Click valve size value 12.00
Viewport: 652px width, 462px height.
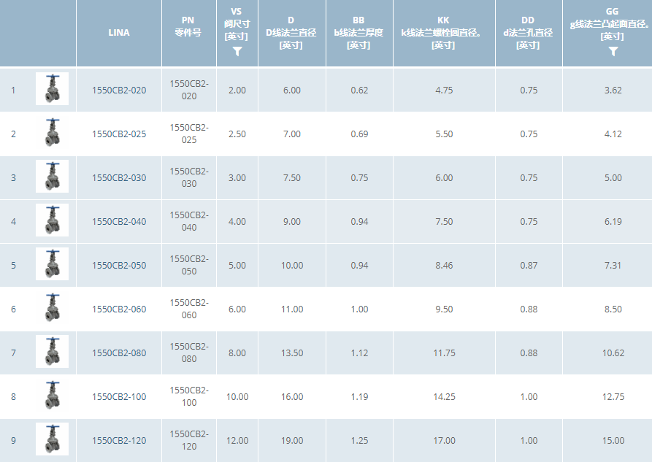(x=237, y=440)
